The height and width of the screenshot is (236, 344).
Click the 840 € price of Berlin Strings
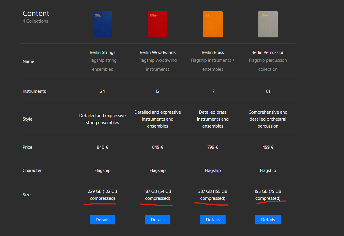102,147
